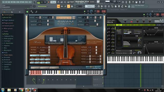Click the plugin wrench settings icon

point(36,12)
